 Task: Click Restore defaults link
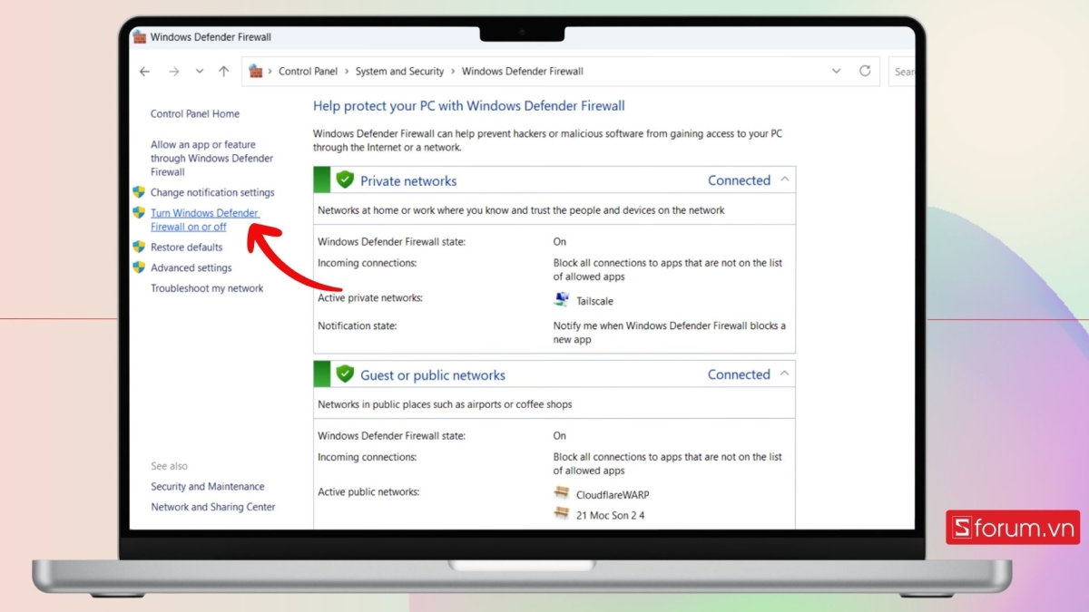click(x=186, y=248)
